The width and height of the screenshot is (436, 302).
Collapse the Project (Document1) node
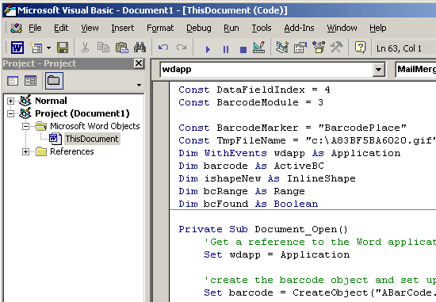[x=10, y=113]
